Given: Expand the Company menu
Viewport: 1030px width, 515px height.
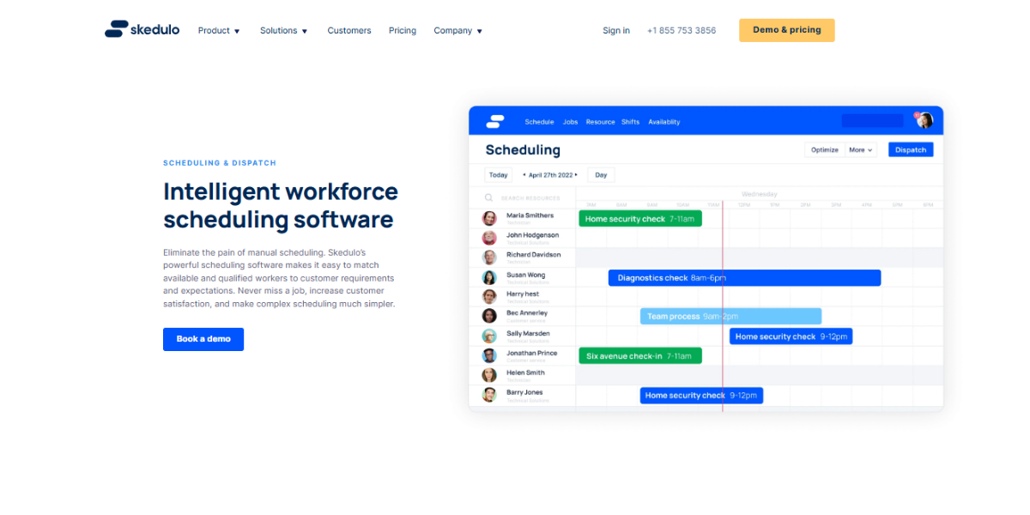Looking at the screenshot, I should [458, 31].
